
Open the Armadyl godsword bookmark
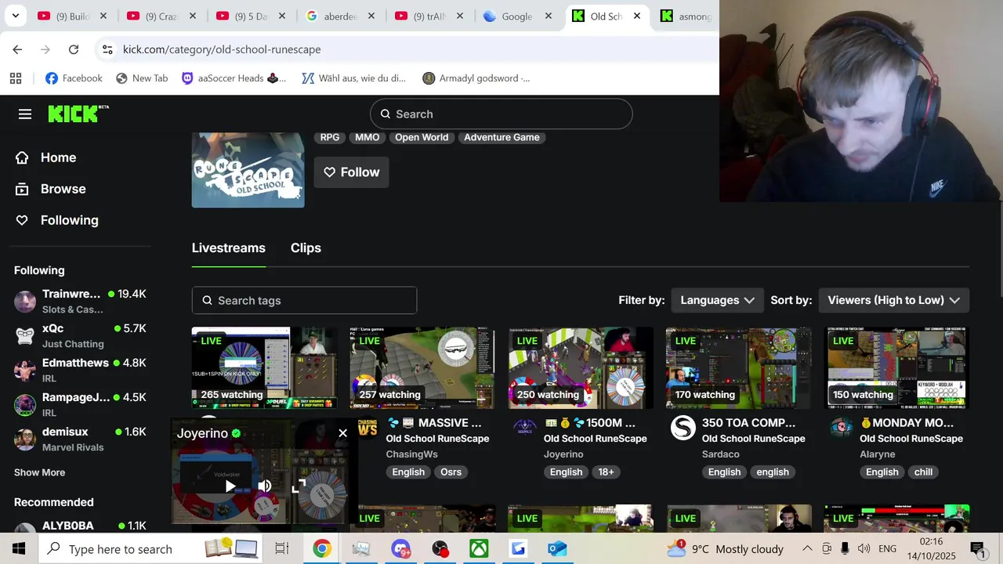click(x=476, y=78)
